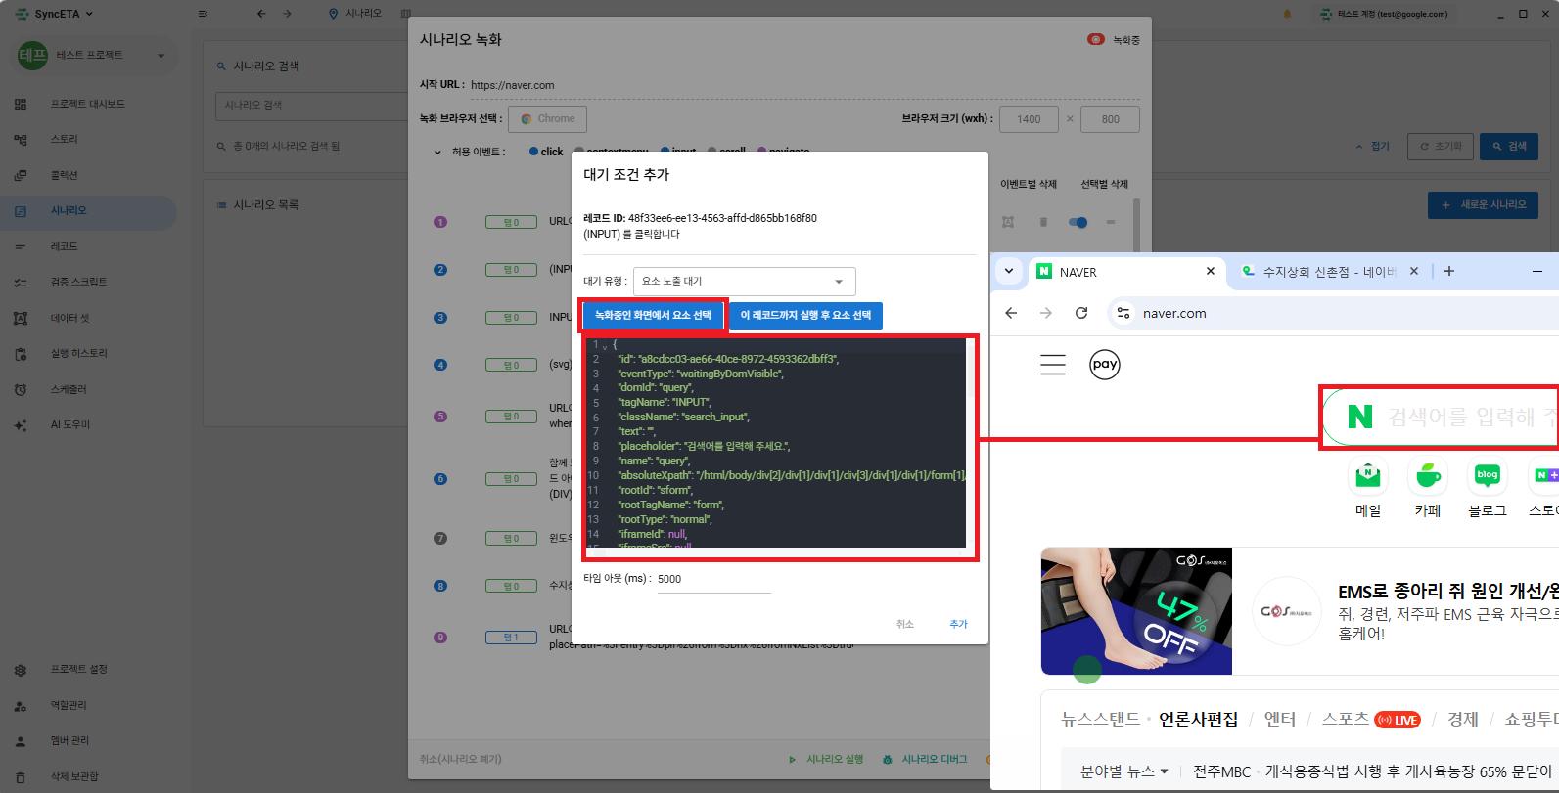Click the Chrome browser selection button
This screenshot has height=793, width=1559.
tap(547, 118)
